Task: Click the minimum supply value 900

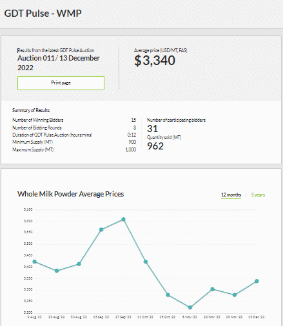Action: (x=132, y=142)
